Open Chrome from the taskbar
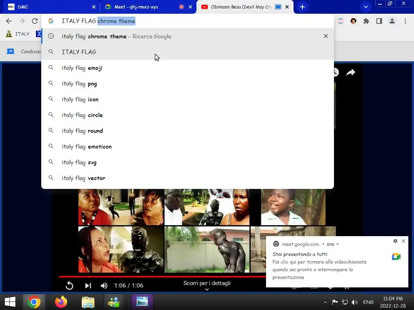The width and height of the screenshot is (414, 310). pos(34,302)
